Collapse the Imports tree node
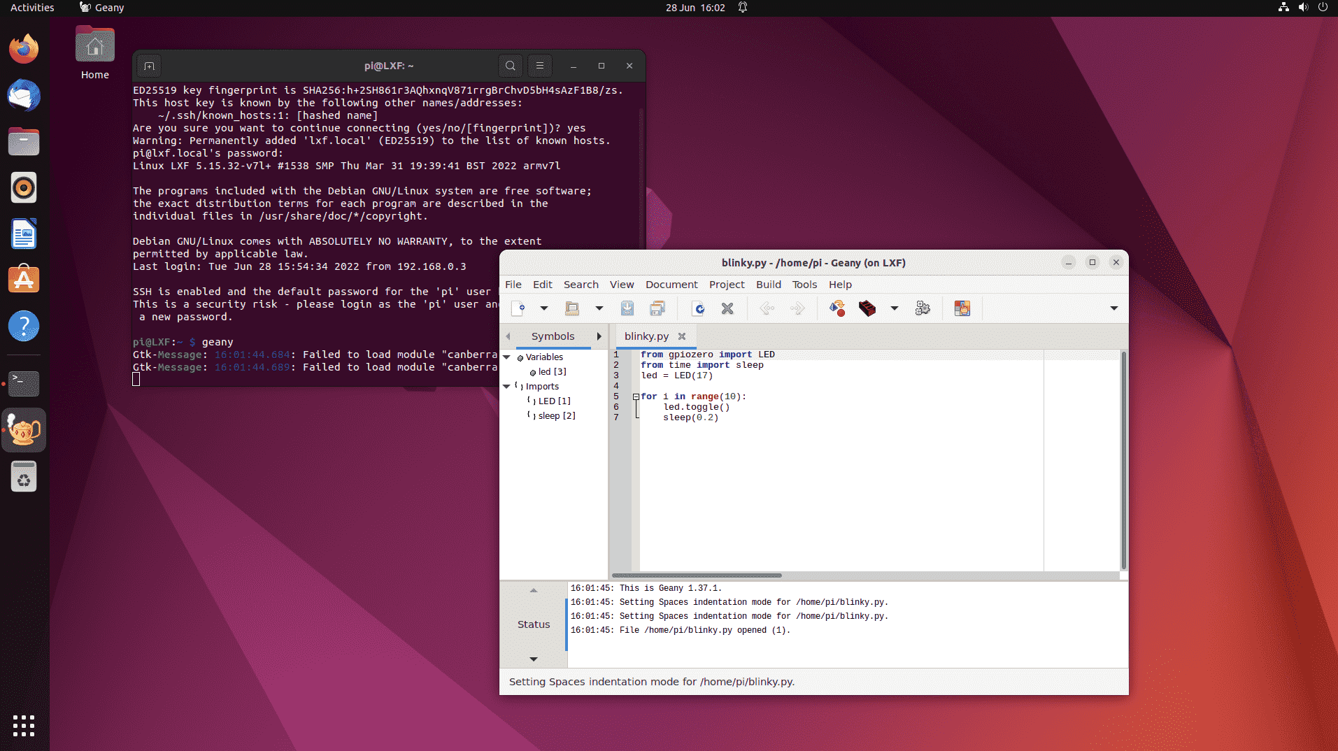1338x751 pixels. [x=507, y=387]
